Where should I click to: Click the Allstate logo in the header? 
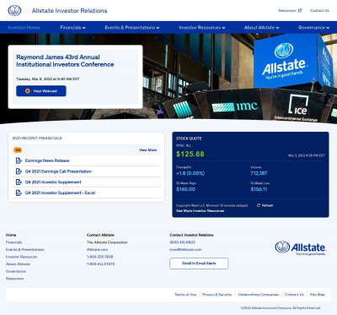(14, 11)
